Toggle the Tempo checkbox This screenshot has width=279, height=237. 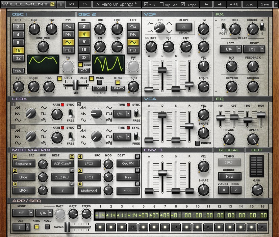coord(183,4)
